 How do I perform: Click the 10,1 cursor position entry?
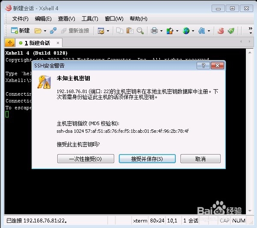[x=172, y=221]
